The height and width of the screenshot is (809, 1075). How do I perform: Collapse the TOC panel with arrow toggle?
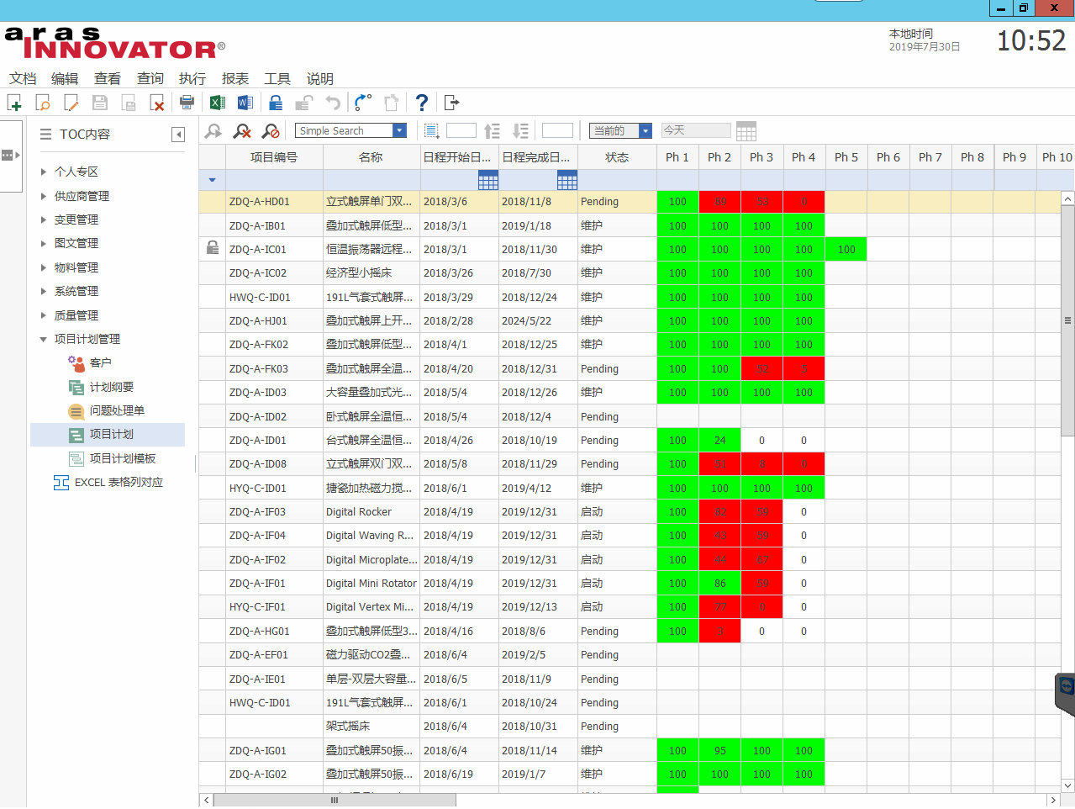(x=178, y=135)
